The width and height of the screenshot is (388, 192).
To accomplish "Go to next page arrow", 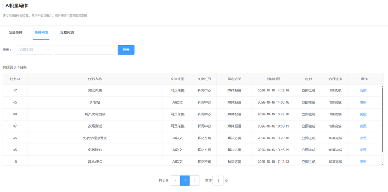I will (194, 181).
